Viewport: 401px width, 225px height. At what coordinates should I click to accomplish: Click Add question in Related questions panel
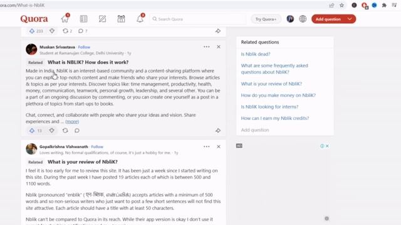(255, 130)
